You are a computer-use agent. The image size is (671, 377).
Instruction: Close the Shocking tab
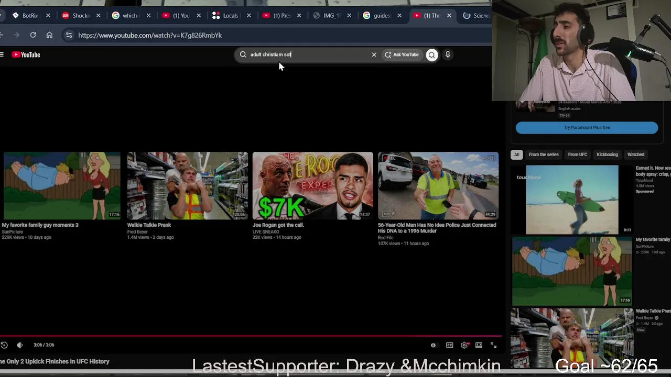pos(98,16)
